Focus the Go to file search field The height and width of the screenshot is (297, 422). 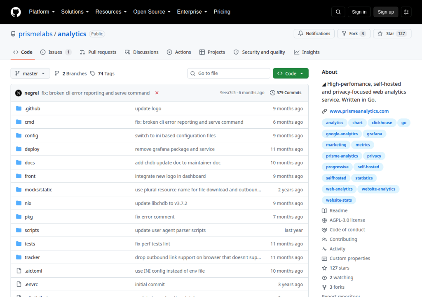click(x=228, y=73)
